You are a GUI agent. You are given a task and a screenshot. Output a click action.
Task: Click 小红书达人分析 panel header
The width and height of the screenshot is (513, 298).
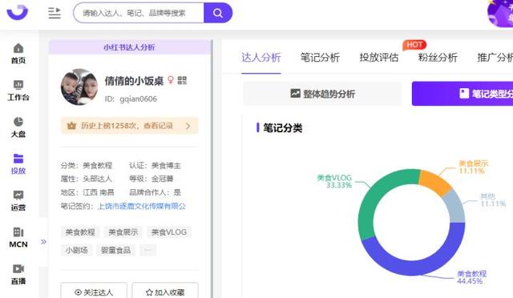coord(130,47)
